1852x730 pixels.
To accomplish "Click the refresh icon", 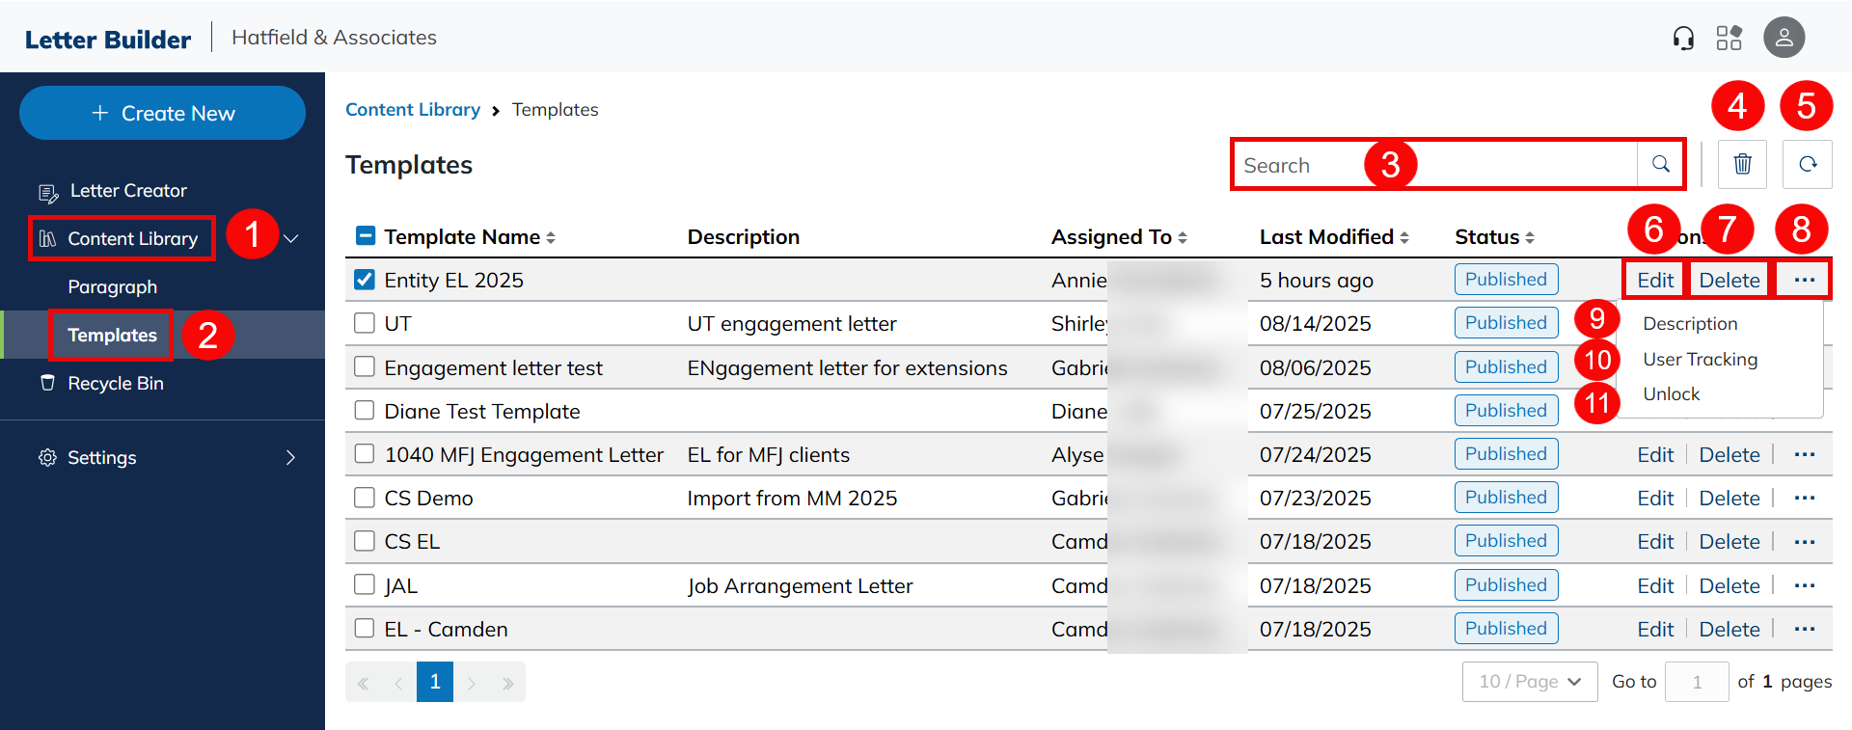I will click(x=1807, y=164).
